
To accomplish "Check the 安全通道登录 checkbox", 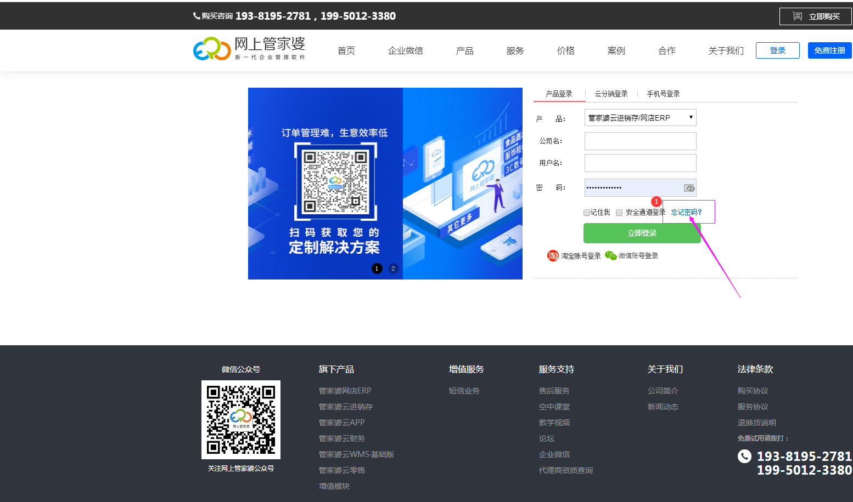I will (x=619, y=213).
